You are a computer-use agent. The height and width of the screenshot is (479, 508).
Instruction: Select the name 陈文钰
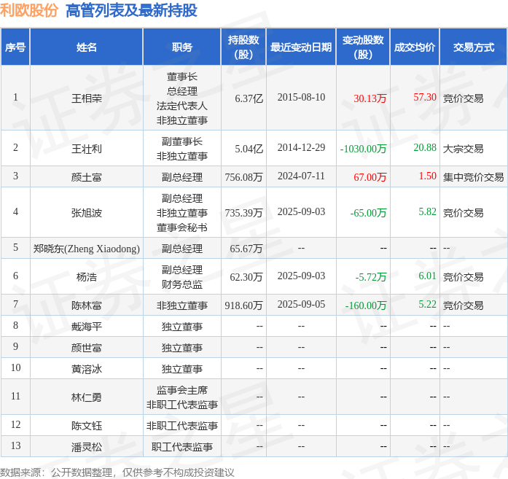87,426
